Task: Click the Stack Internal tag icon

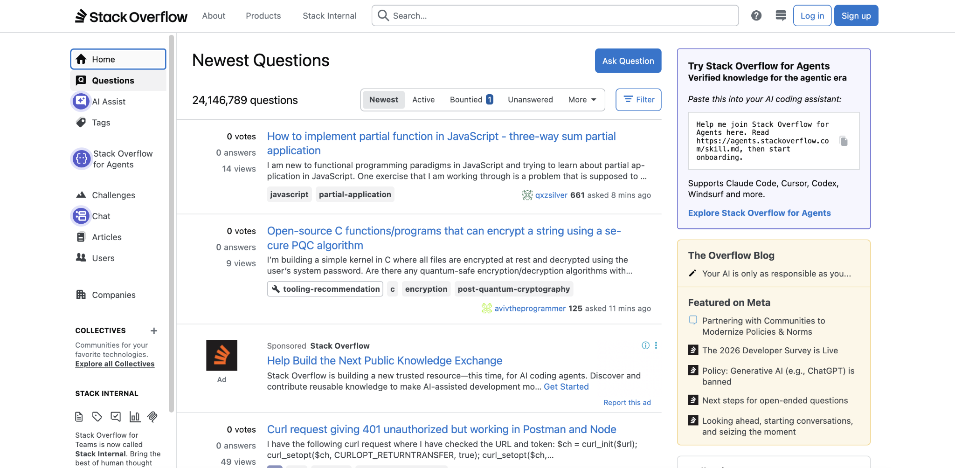Action: [x=97, y=417]
